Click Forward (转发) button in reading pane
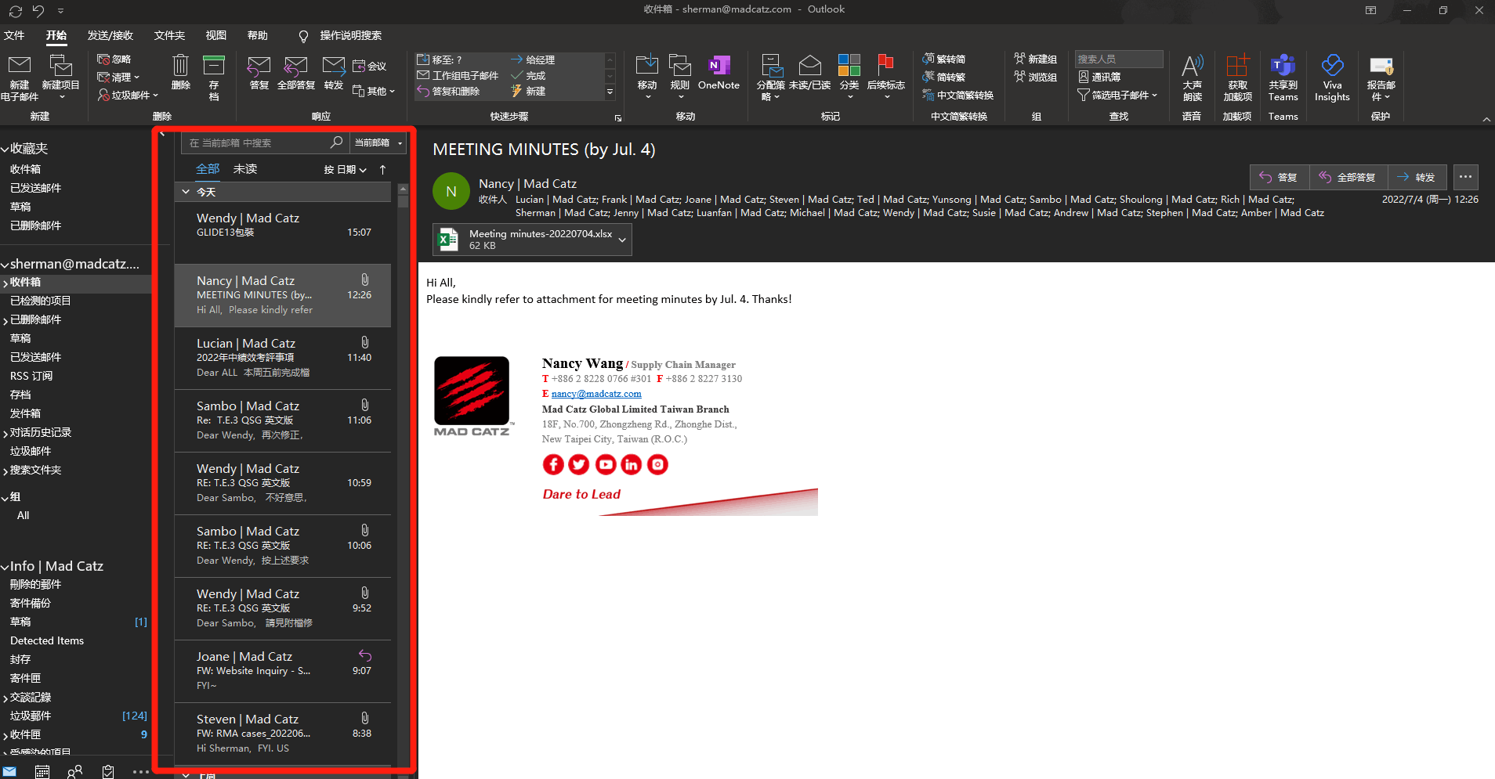The width and height of the screenshot is (1495, 779). click(x=1417, y=177)
